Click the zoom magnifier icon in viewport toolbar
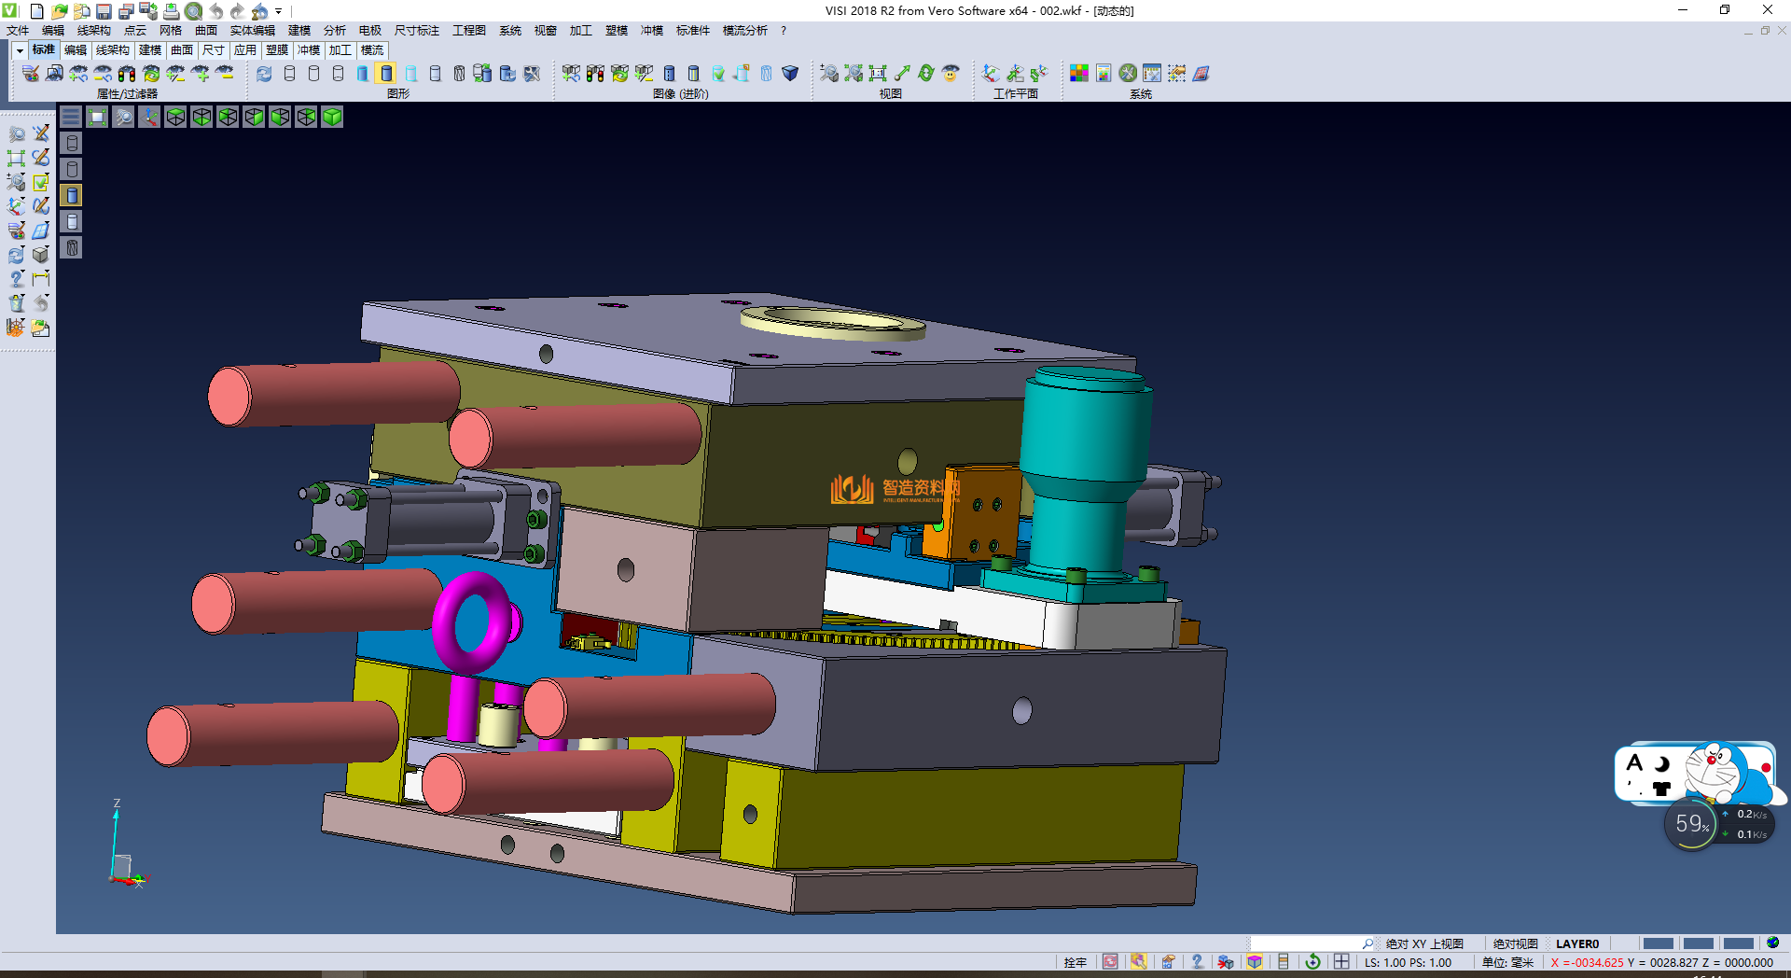This screenshot has width=1791, height=978. (123, 117)
